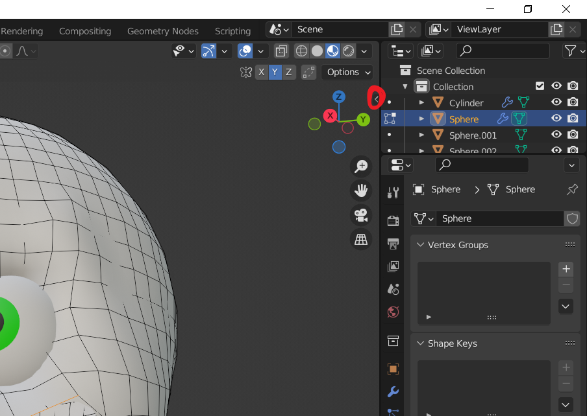This screenshot has height=416, width=587.
Task: Click the Sphere mesh name field
Action: 499,218
